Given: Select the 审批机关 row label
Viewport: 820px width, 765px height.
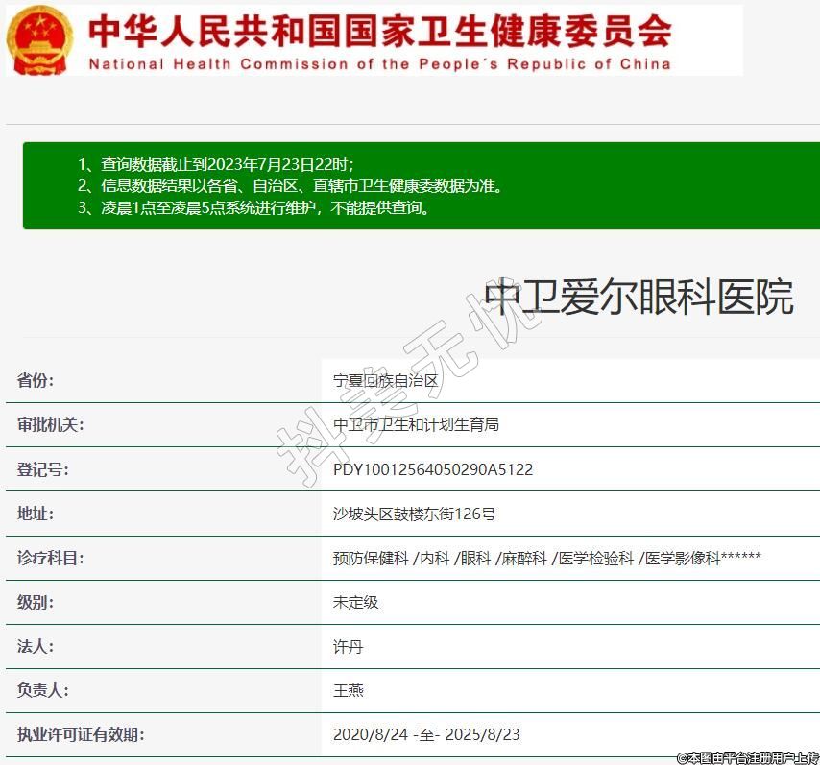Looking at the screenshot, I should coord(50,425).
